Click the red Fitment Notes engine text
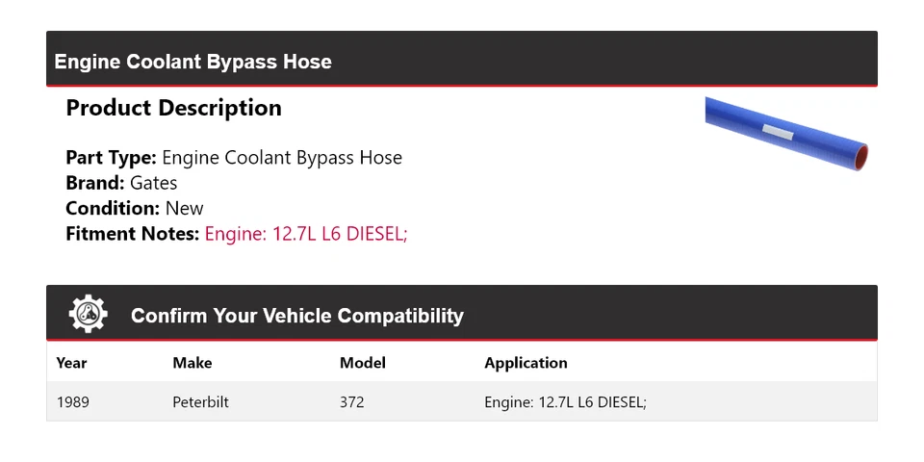This screenshot has height=462, width=924. pyautogui.click(x=306, y=233)
